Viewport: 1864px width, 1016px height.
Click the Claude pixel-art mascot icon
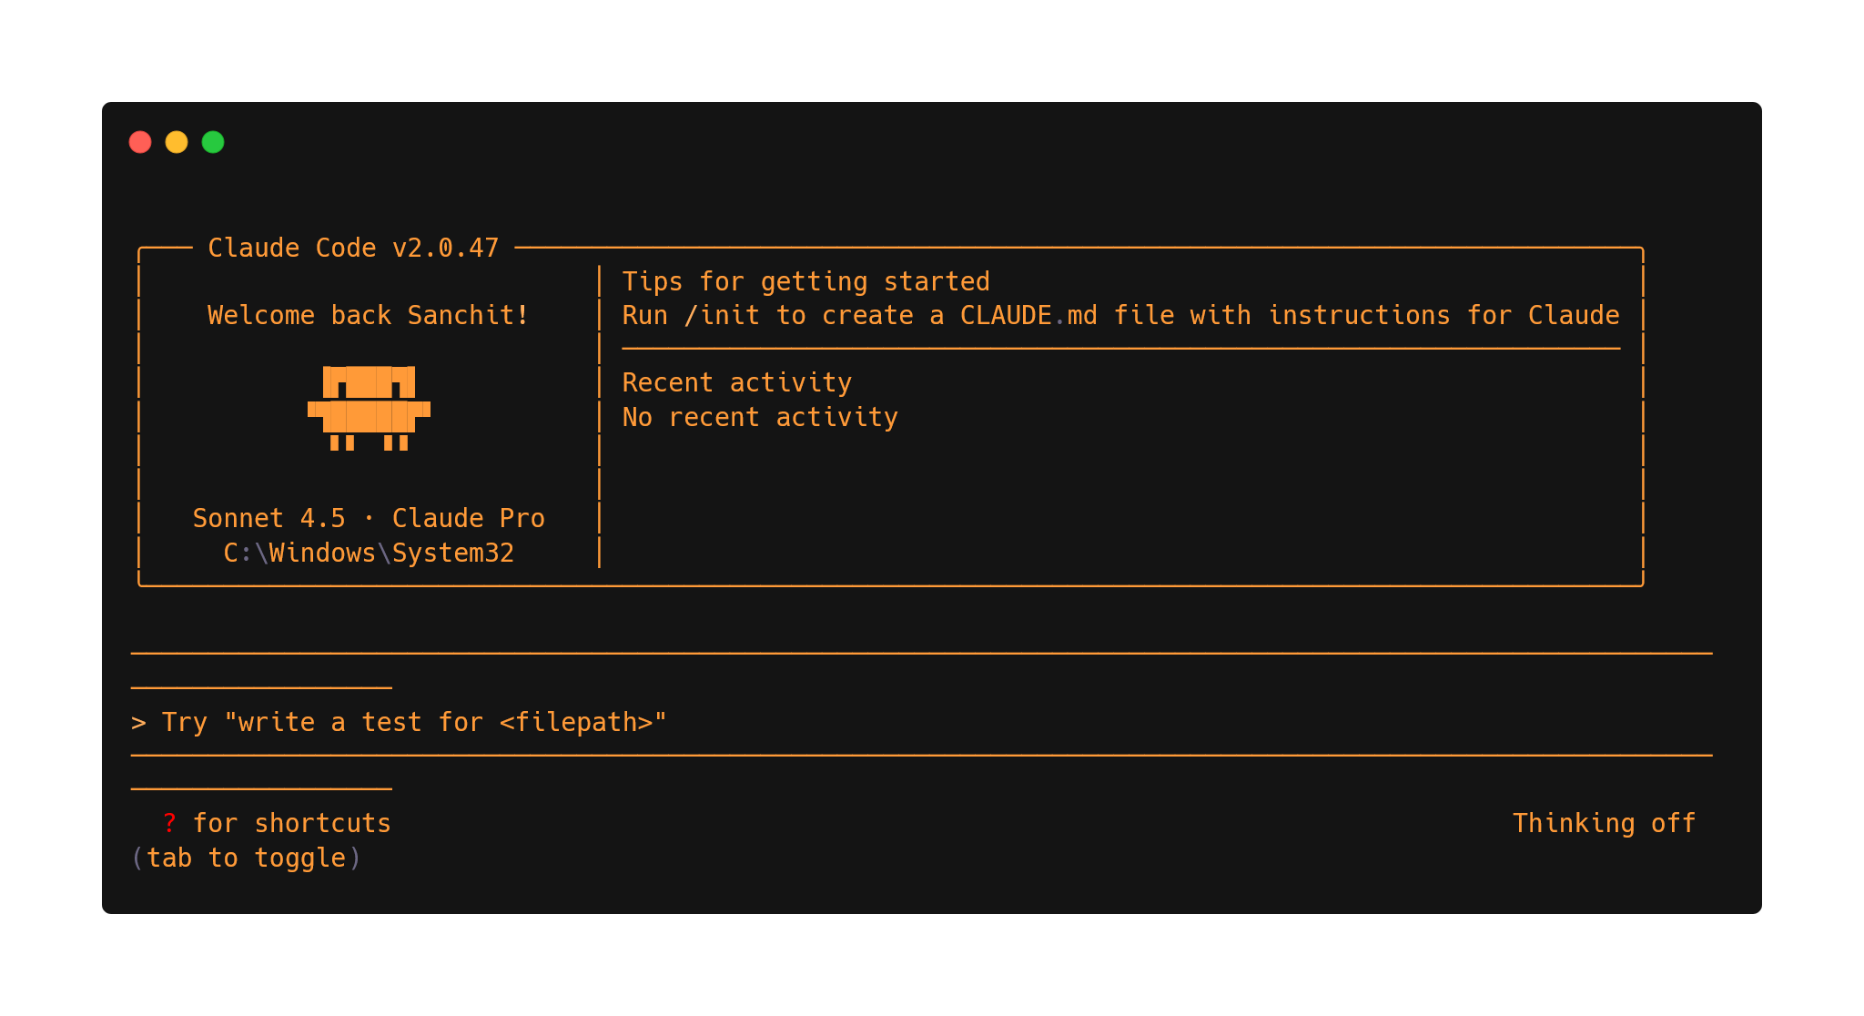coord(369,408)
